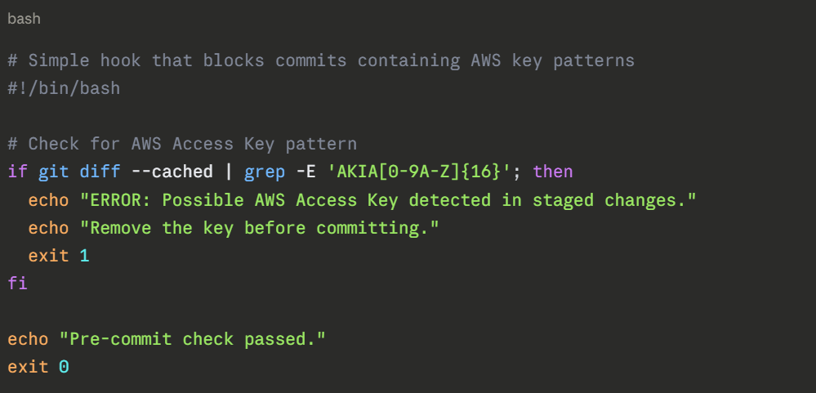Click the echo before the ERROR message
This screenshot has width=816, height=393.
coord(48,200)
